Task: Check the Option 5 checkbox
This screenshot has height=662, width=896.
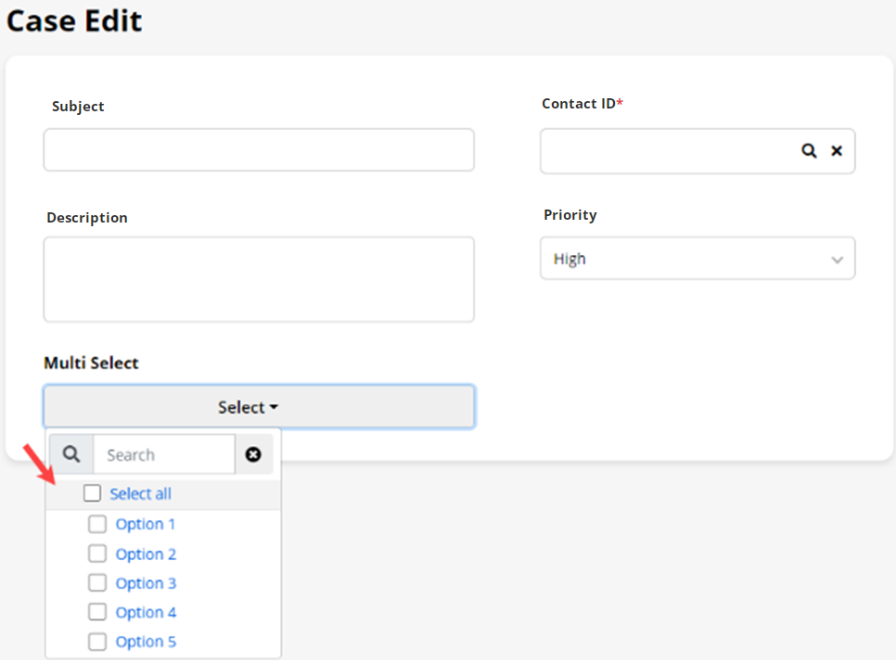Action: (97, 642)
